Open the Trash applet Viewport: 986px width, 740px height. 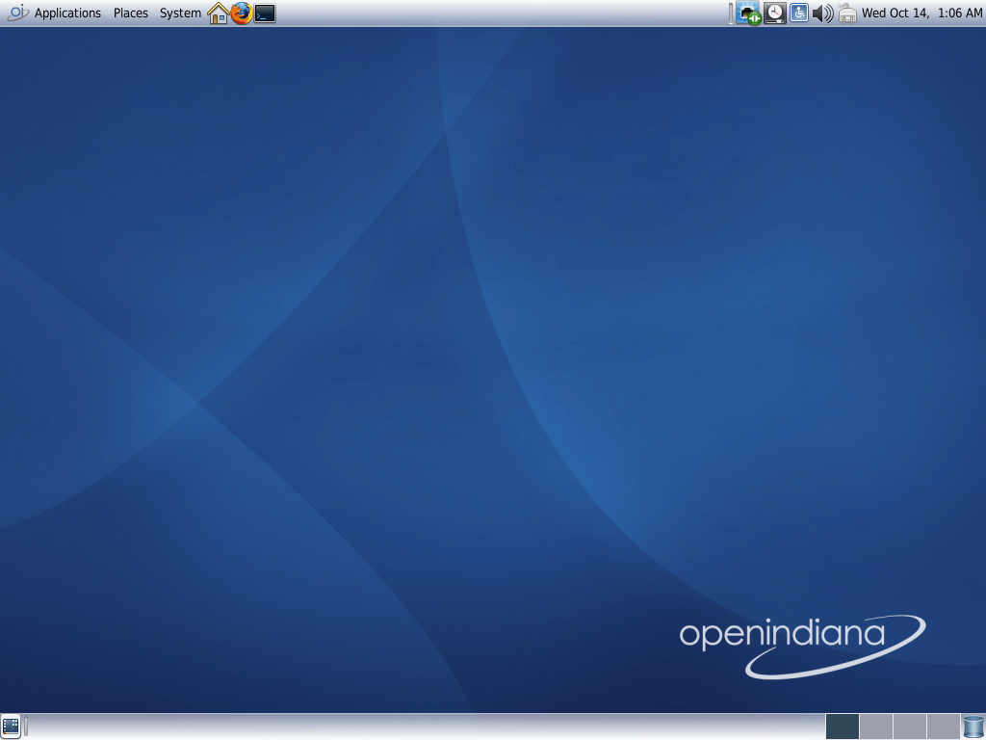pyautogui.click(x=973, y=727)
